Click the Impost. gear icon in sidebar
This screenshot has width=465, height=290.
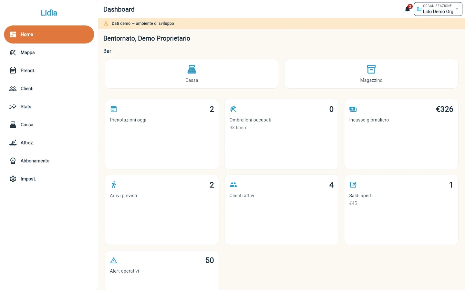[x=13, y=179]
